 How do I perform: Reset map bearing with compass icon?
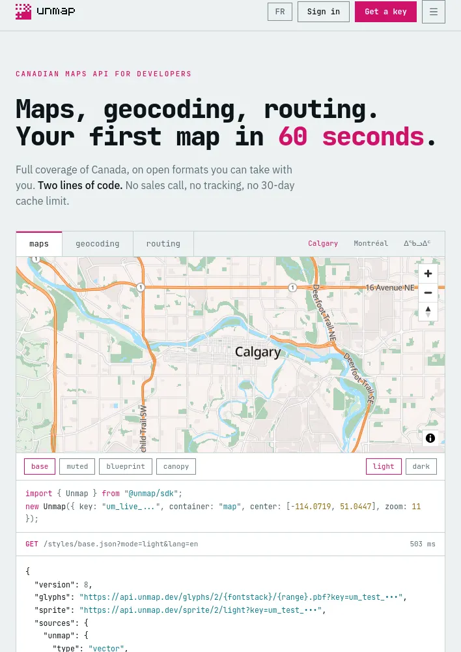point(428,312)
